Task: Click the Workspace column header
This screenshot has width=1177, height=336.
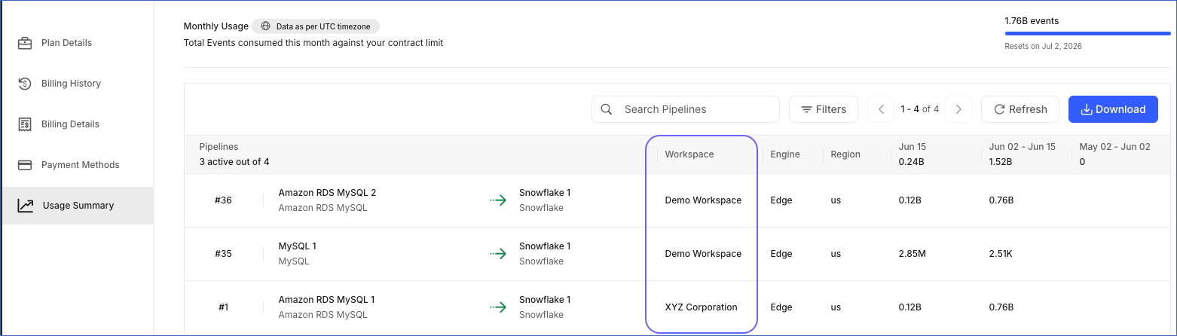Action: coord(689,154)
